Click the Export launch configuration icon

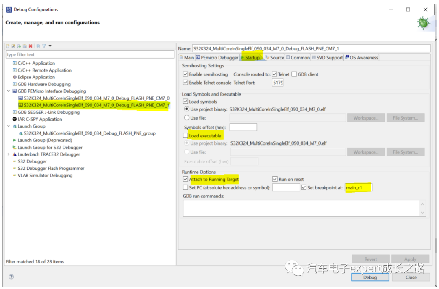pyautogui.click(x=19, y=46)
